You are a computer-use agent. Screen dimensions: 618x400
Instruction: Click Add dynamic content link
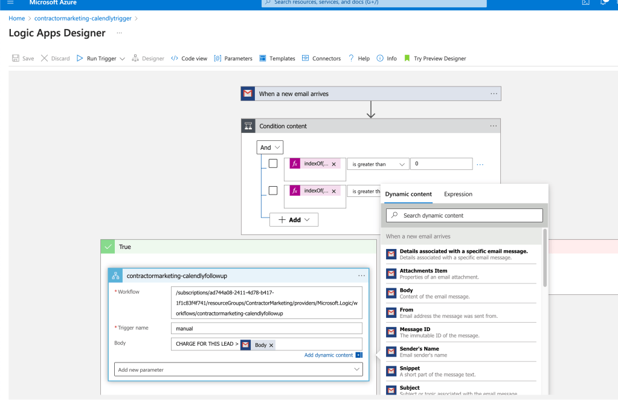(x=329, y=355)
